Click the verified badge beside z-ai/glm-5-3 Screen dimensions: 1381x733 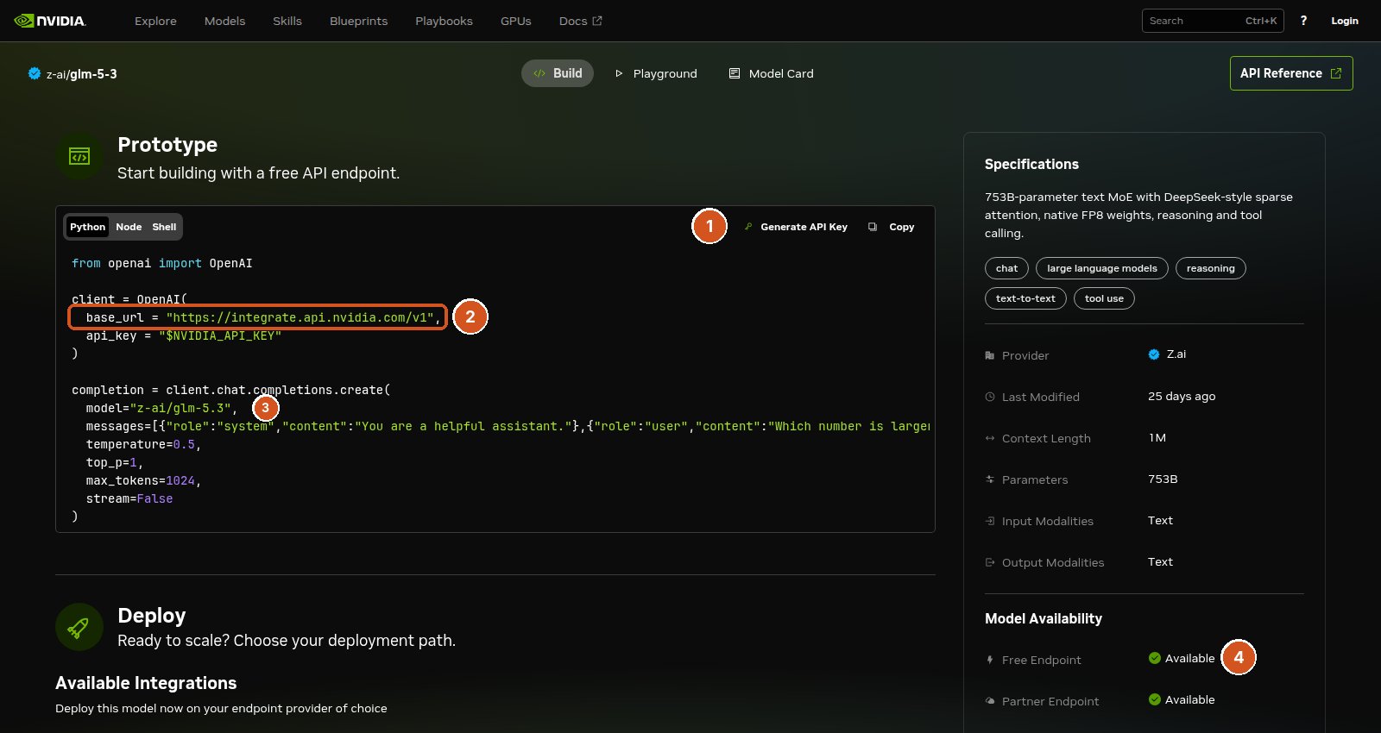[35, 73]
